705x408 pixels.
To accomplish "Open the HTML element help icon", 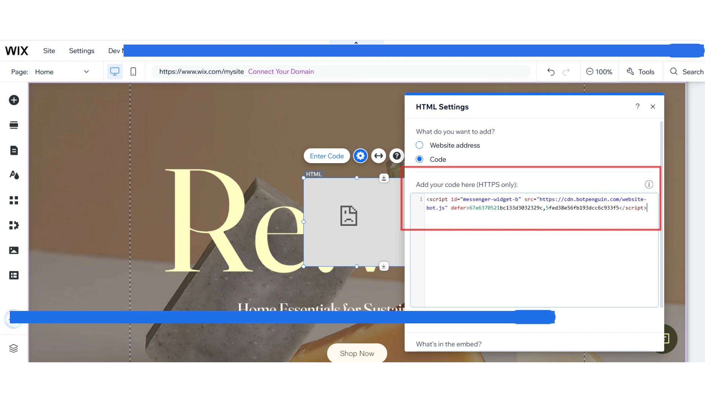I will pos(397,156).
